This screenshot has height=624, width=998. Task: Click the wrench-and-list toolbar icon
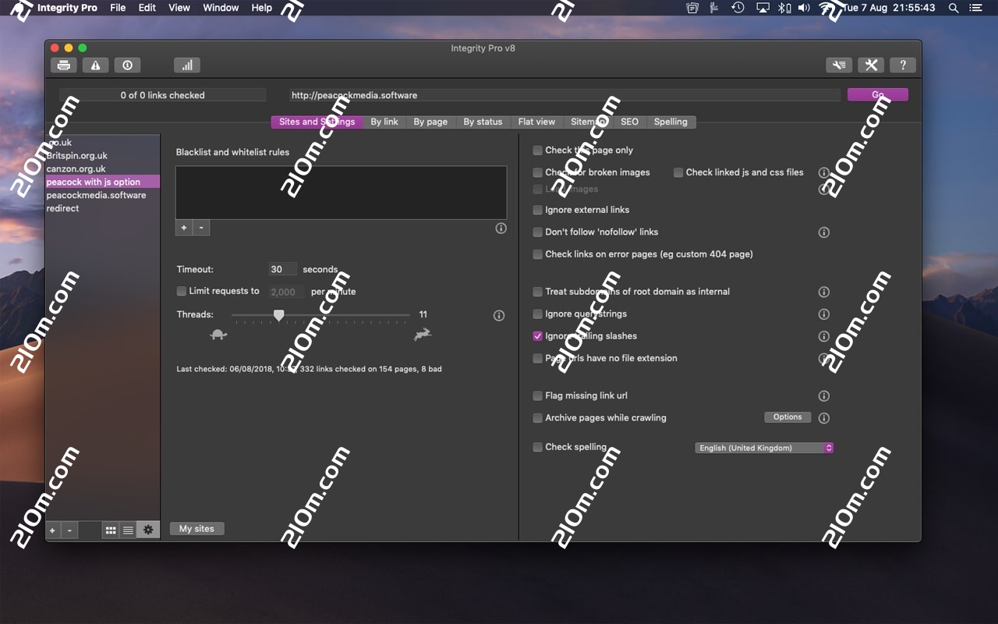click(839, 66)
